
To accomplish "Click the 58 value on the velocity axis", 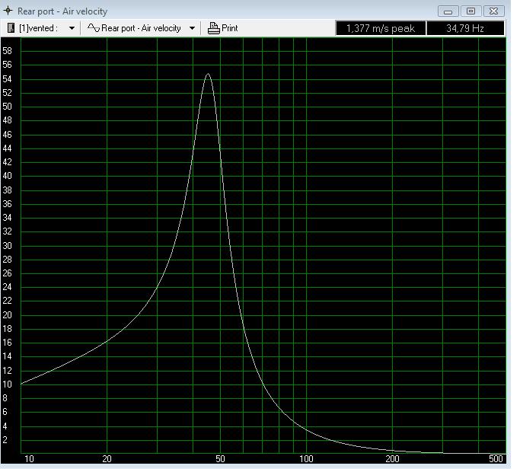I will click(7, 51).
